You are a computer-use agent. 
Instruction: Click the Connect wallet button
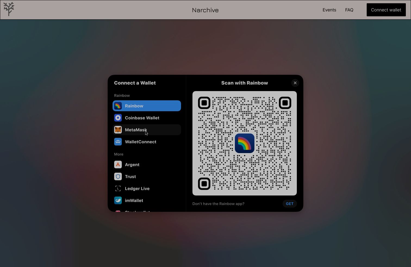click(x=386, y=10)
